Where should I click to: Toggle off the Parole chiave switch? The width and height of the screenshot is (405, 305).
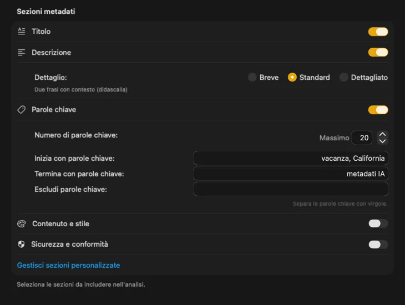[x=378, y=110]
